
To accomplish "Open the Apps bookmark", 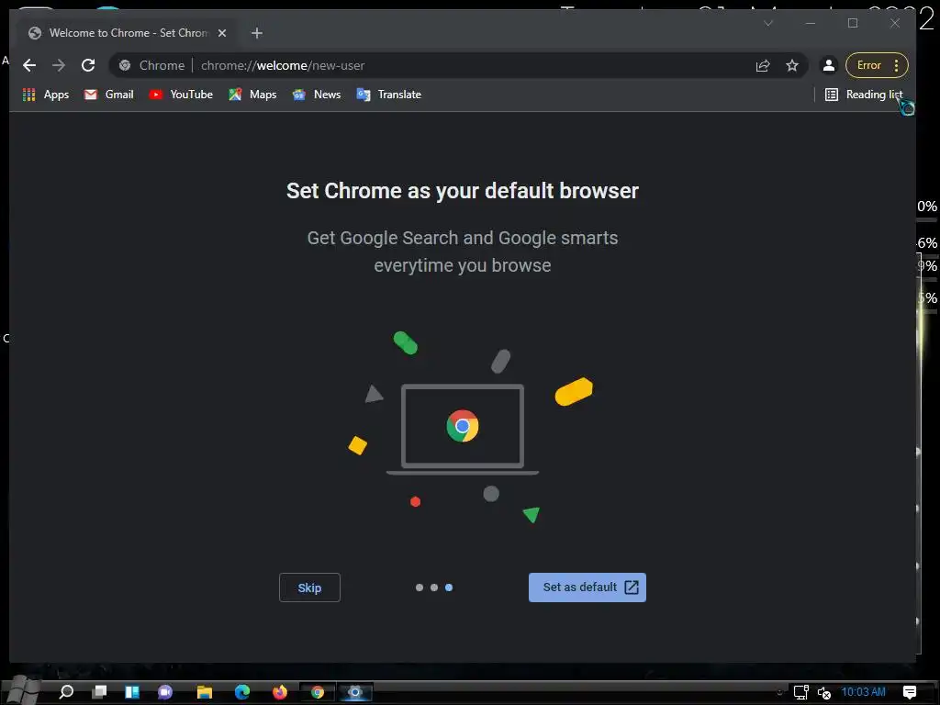I will (46, 95).
